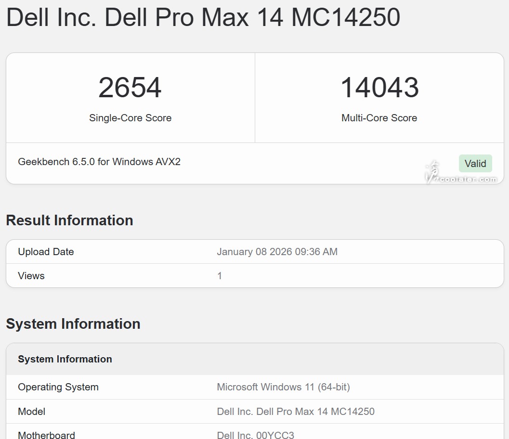Click the Model row label
Image resolution: width=509 pixels, height=439 pixels.
tap(32, 412)
